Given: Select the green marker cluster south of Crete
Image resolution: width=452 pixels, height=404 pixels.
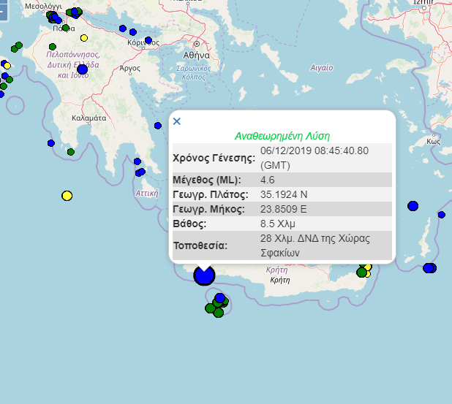Looking at the screenshot, I should coord(215,308).
